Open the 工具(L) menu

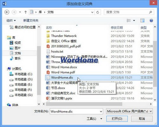point(94,119)
